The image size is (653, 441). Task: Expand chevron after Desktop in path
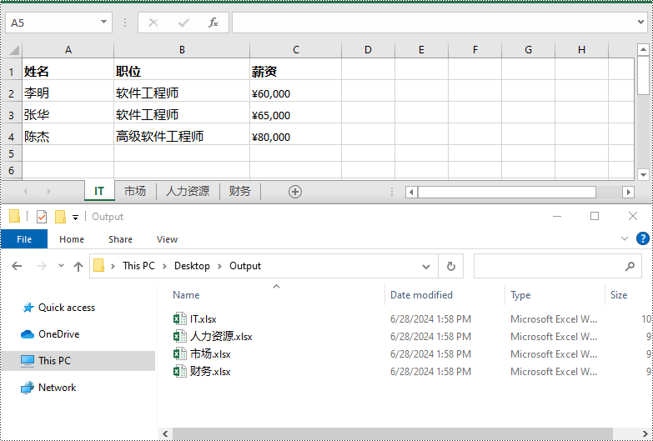[219, 266]
